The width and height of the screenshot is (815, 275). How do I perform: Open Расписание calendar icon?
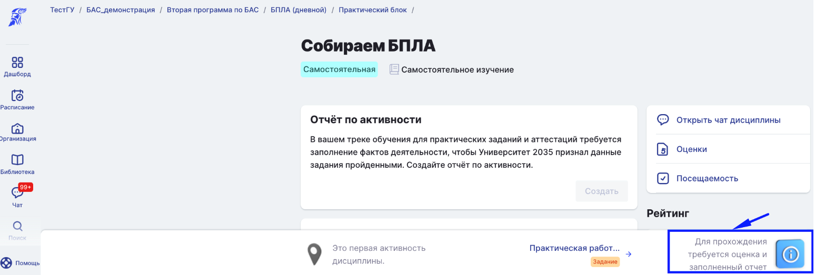(17, 96)
